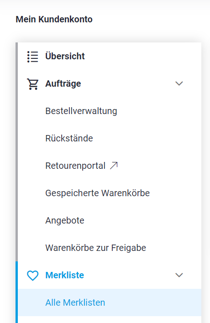View Gespeicherte Warenkörbe

98,193
